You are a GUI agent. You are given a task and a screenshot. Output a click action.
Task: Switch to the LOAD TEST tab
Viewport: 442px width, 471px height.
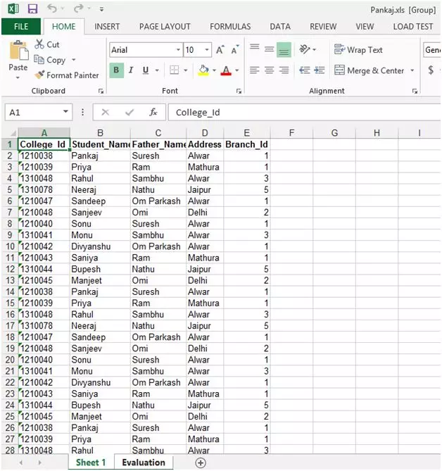(x=413, y=27)
